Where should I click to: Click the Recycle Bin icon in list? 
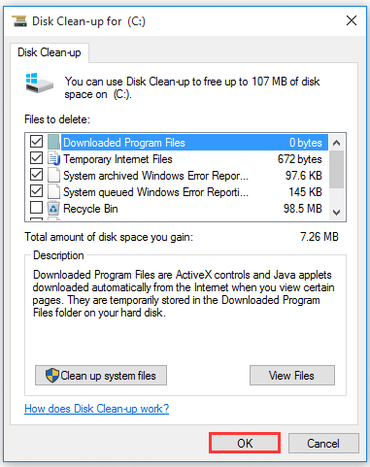point(53,208)
